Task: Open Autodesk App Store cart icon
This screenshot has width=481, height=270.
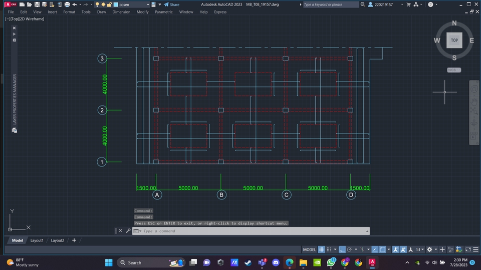Action: tap(409, 4)
